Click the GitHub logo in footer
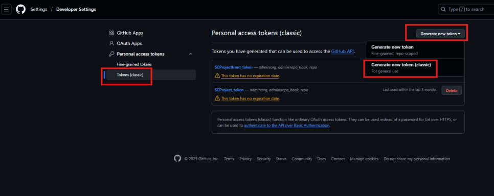 (x=177, y=158)
